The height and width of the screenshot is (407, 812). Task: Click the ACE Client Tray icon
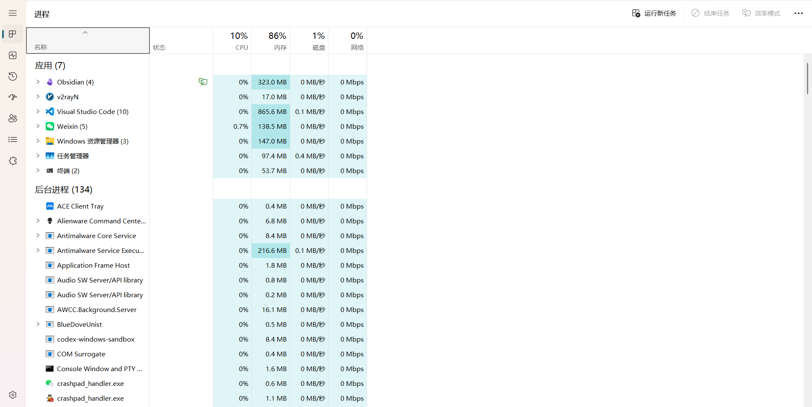point(50,206)
